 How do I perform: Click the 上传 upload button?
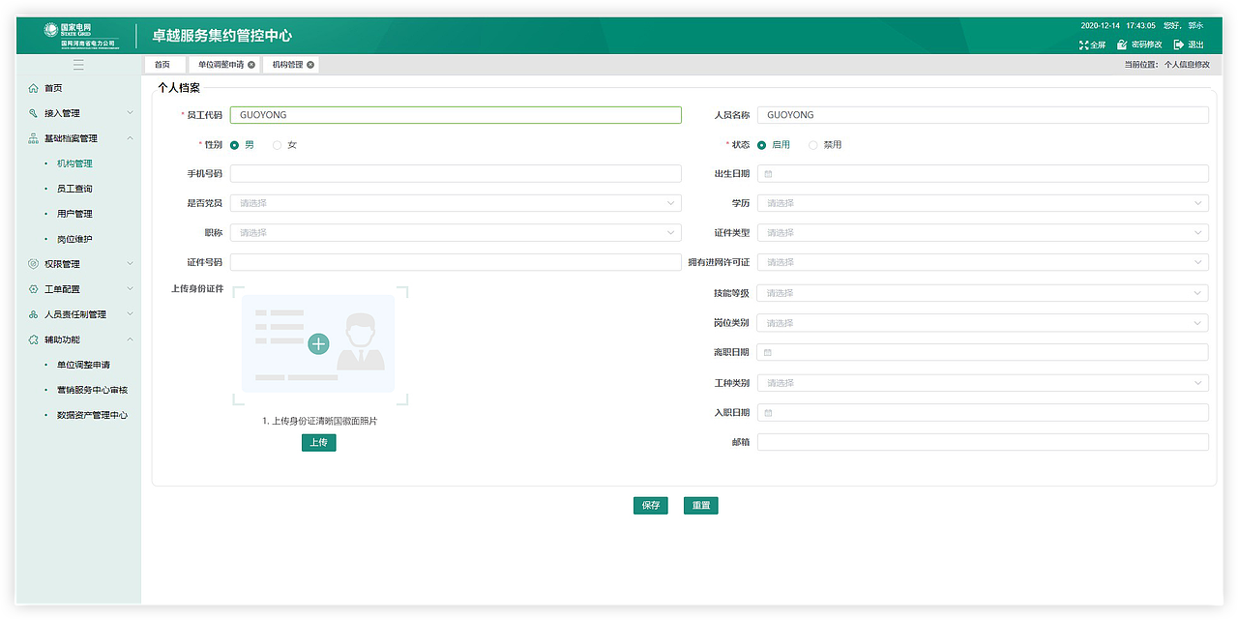click(x=318, y=442)
